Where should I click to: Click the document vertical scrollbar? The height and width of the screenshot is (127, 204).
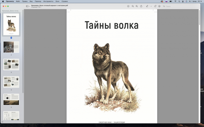tap(199, 17)
